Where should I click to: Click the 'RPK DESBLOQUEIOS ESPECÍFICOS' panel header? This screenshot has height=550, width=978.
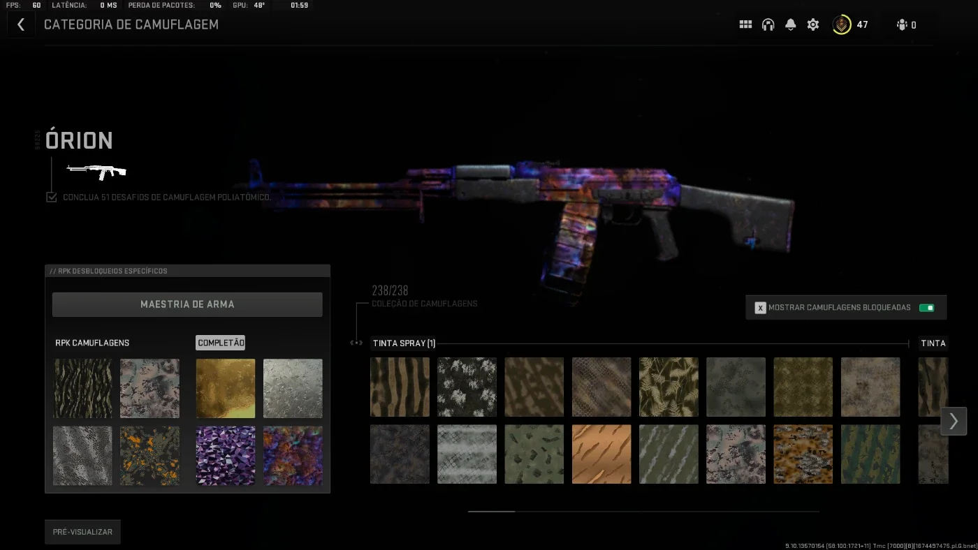coord(187,271)
